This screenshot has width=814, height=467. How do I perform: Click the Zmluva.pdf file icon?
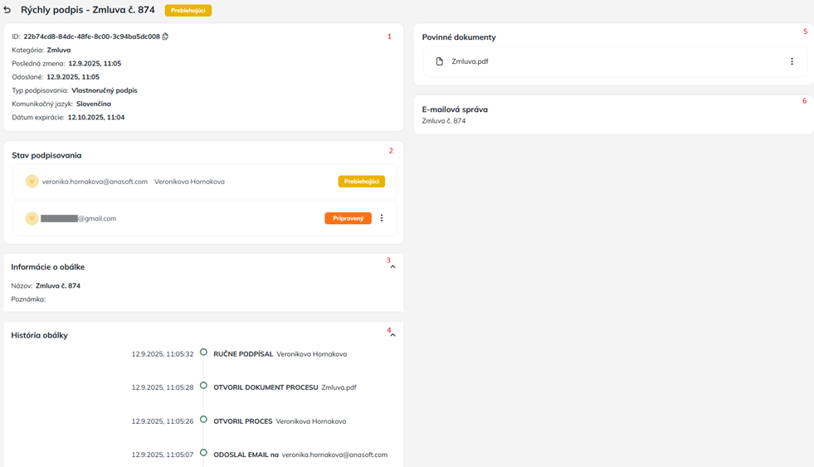click(x=440, y=61)
